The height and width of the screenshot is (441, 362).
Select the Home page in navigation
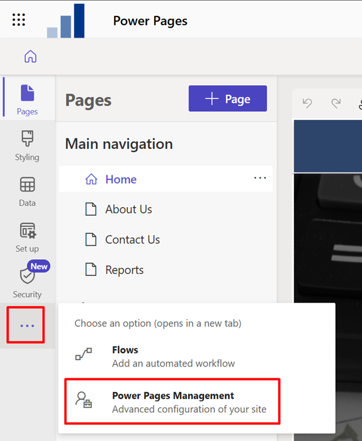[x=166, y=179]
